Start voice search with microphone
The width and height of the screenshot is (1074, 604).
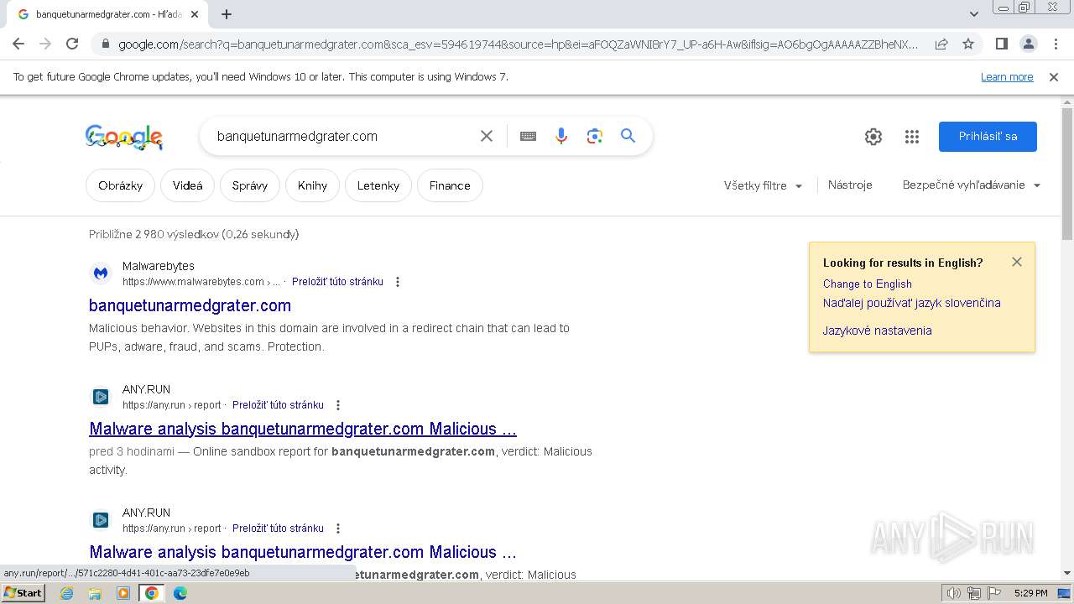pos(561,136)
